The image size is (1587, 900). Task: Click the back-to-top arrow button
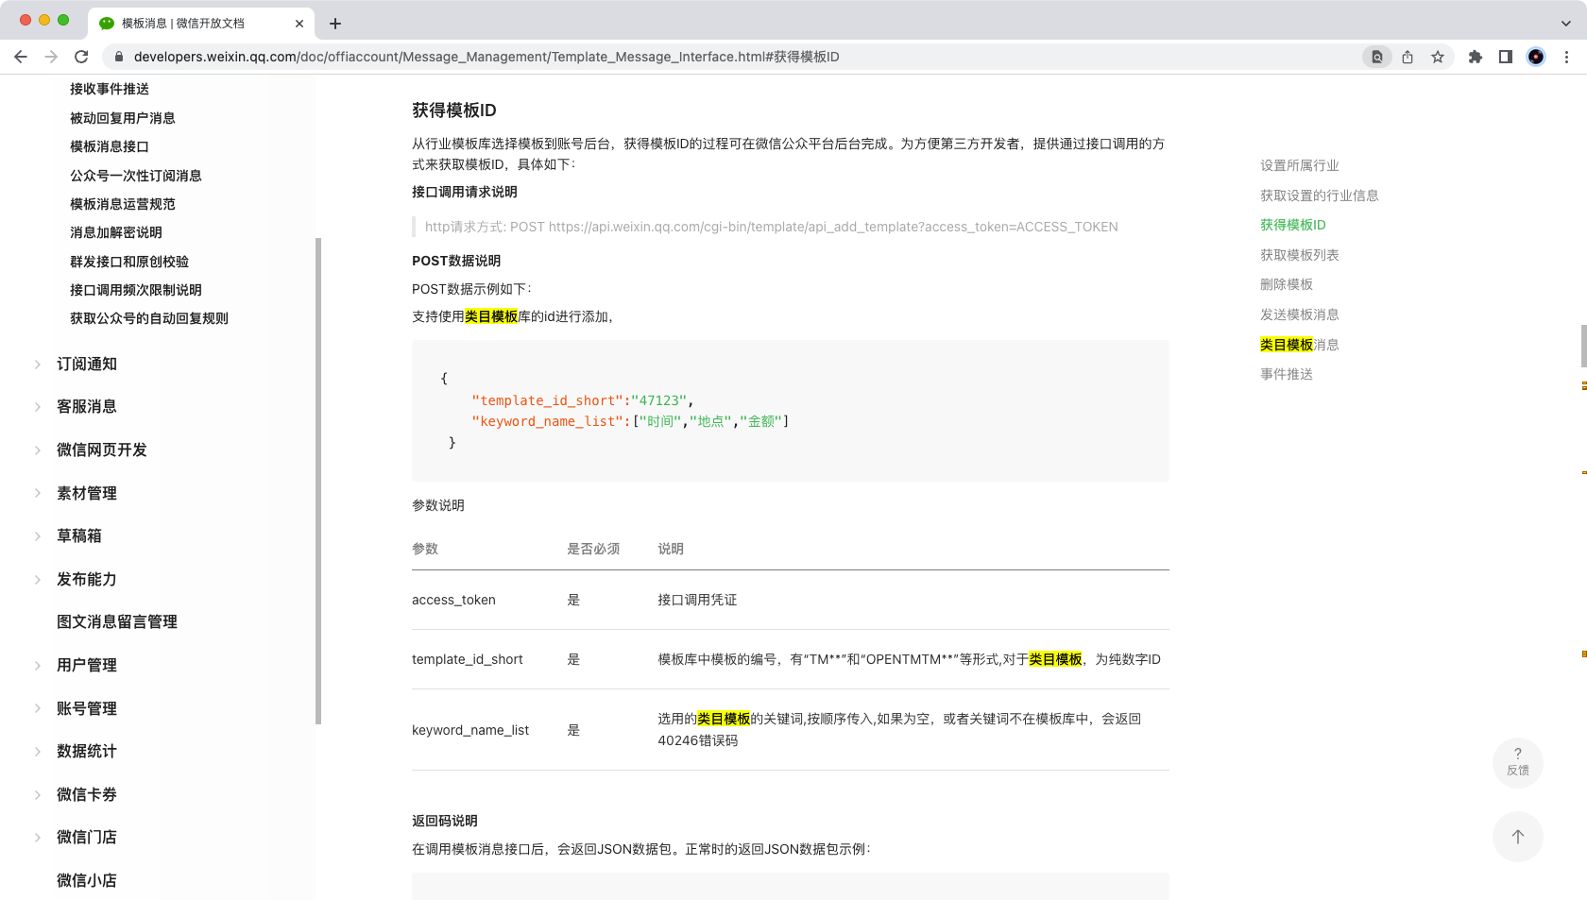(x=1518, y=837)
